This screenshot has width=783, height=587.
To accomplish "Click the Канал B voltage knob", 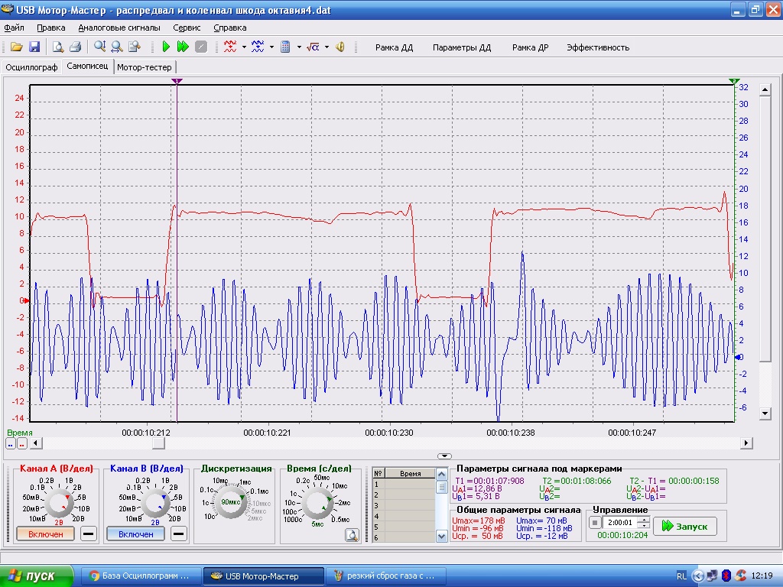I will (x=155, y=504).
